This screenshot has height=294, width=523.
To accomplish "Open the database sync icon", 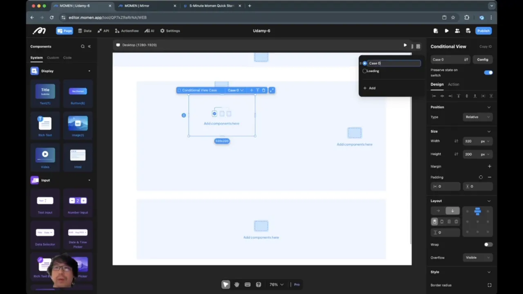I will coord(468,31).
